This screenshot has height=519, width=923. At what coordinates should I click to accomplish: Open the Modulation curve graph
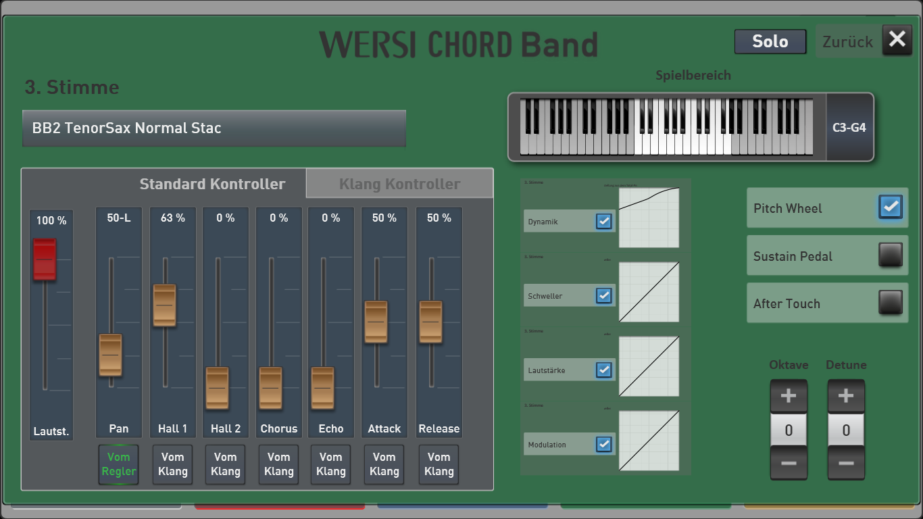[649, 441]
